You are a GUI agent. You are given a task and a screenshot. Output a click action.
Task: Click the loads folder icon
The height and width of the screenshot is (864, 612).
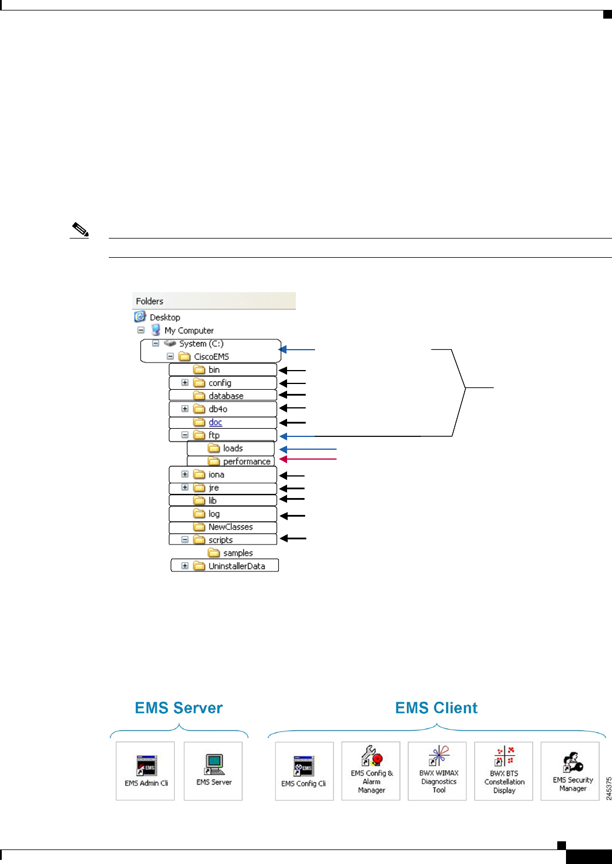click(x=214, y=448)
